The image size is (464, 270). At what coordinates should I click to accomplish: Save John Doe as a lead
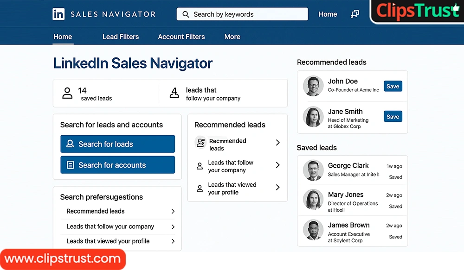(x=393, y=86)
